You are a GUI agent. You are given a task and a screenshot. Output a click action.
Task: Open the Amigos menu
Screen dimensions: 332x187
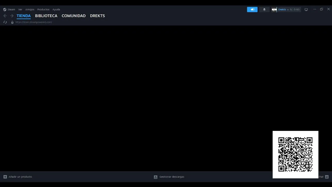(30, 9)
